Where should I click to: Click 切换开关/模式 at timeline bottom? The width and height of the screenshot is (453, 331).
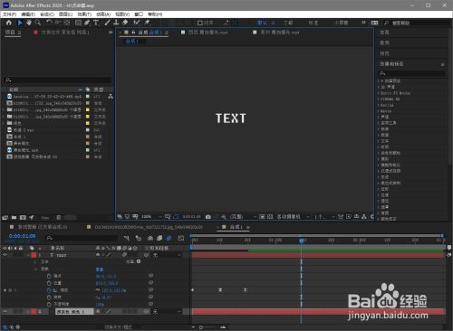(x=118, y=326)
